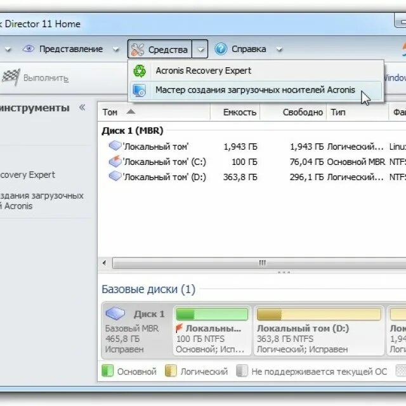Screen dimensions: 406x406
Task: Select the Локальный том (D:) partition block
Action: (318, 331)
